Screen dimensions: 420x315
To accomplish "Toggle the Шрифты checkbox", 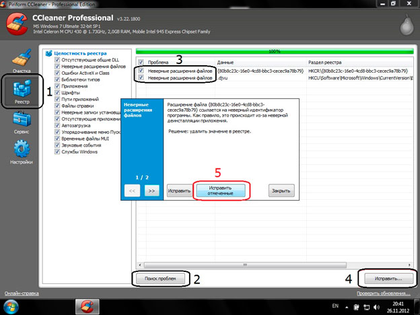I will point(47,93).
